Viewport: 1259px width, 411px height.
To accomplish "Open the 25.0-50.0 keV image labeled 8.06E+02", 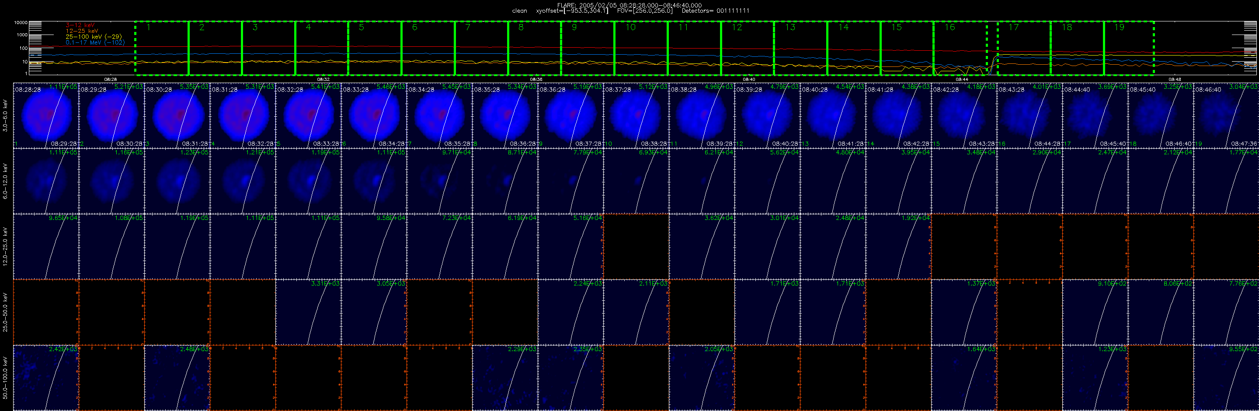I will coord(1161,312).
